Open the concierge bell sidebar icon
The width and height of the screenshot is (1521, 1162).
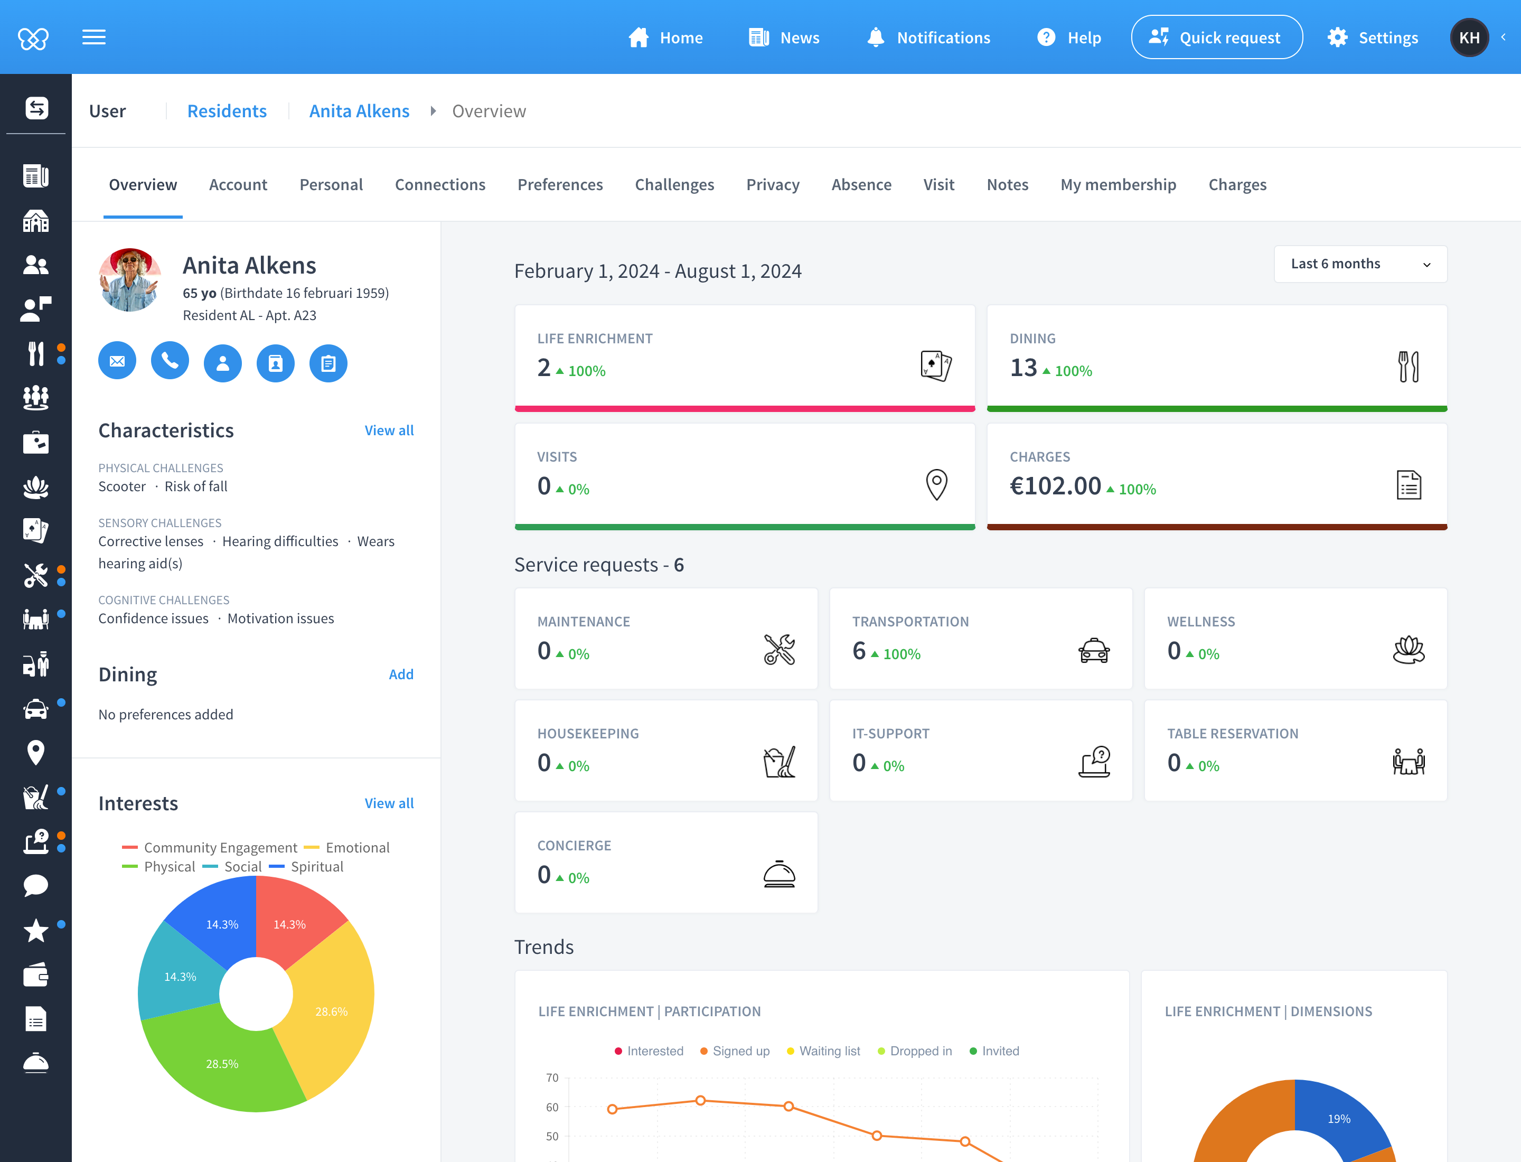(x=36, y=1063)
